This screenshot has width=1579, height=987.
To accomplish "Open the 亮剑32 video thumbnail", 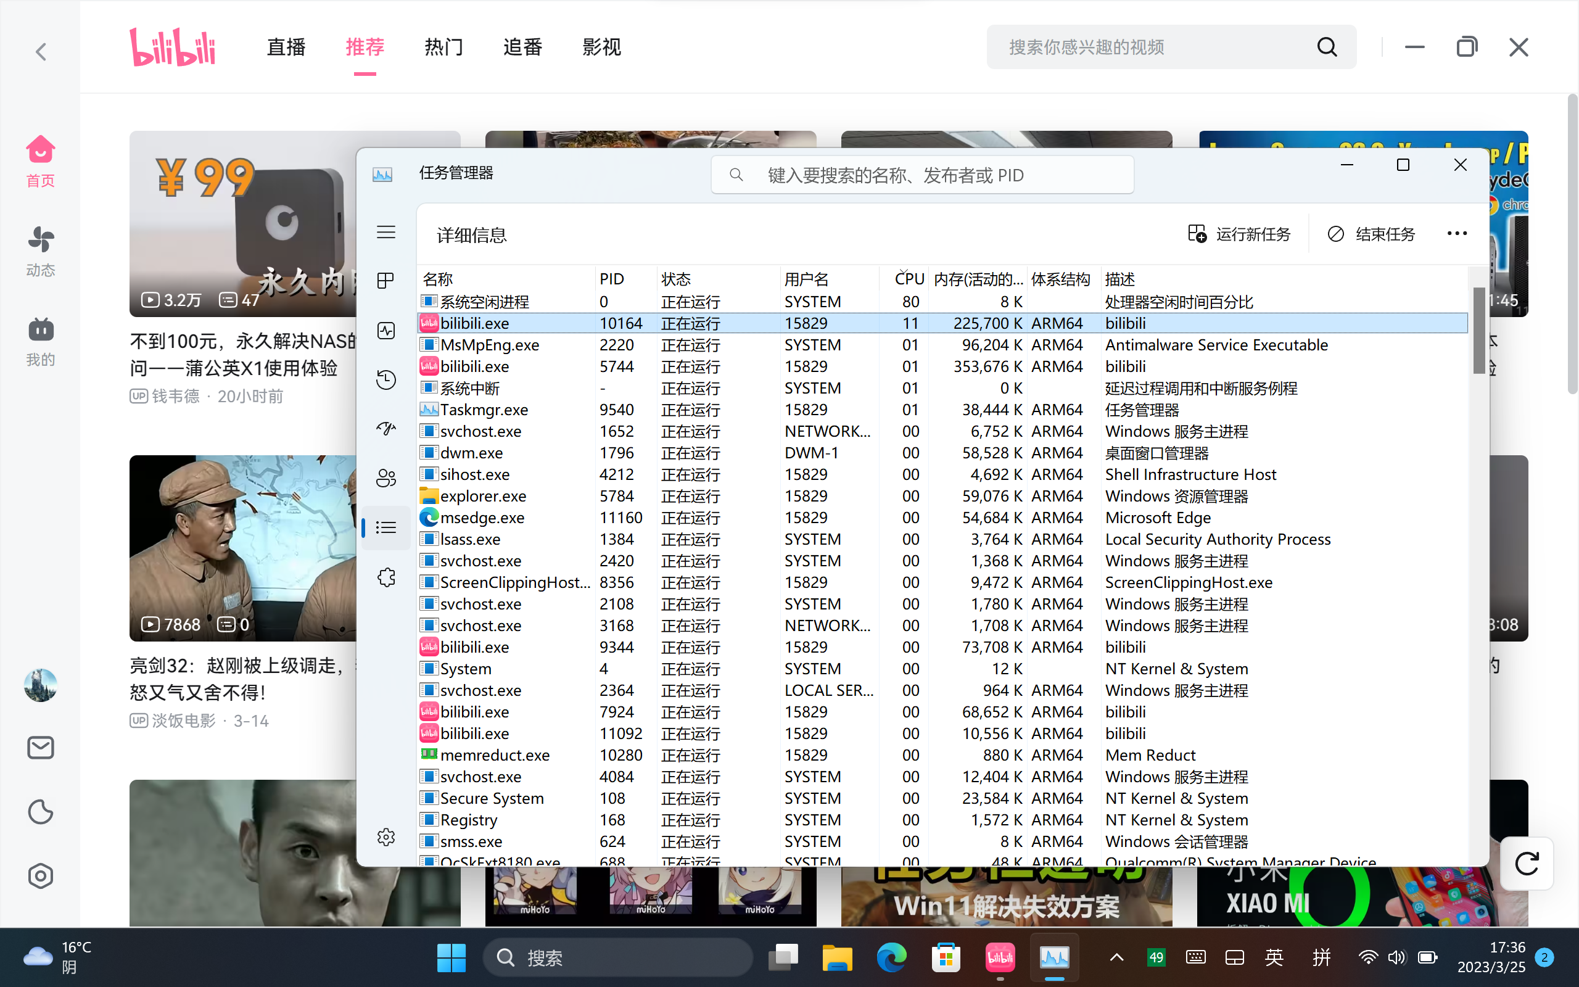I will point(243,548).
